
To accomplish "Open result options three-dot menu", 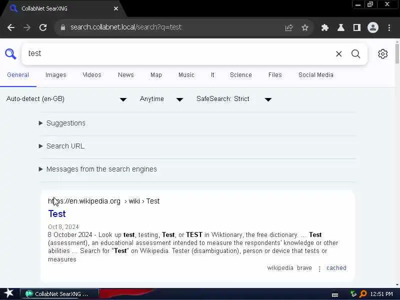I will coord(319,268).
